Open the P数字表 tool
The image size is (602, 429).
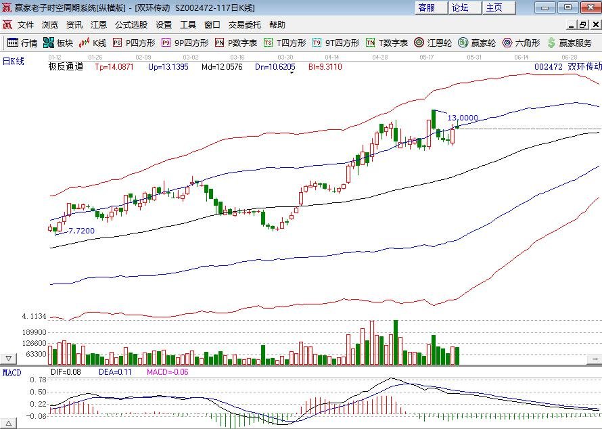[236, 43]
